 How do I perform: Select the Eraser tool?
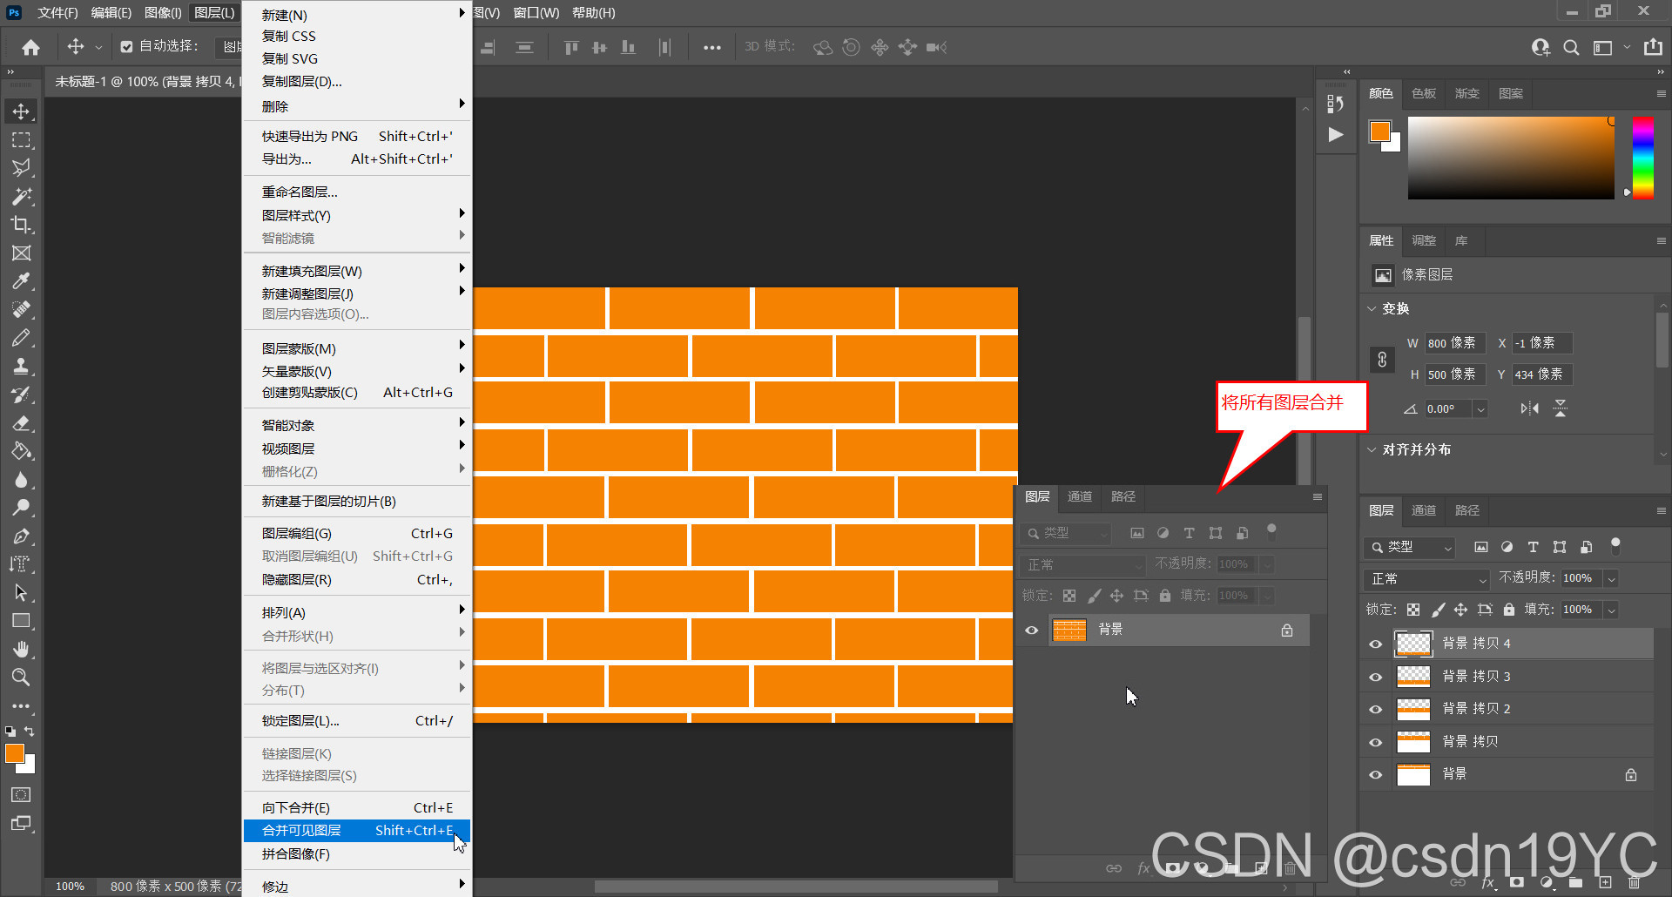(21, 423)
